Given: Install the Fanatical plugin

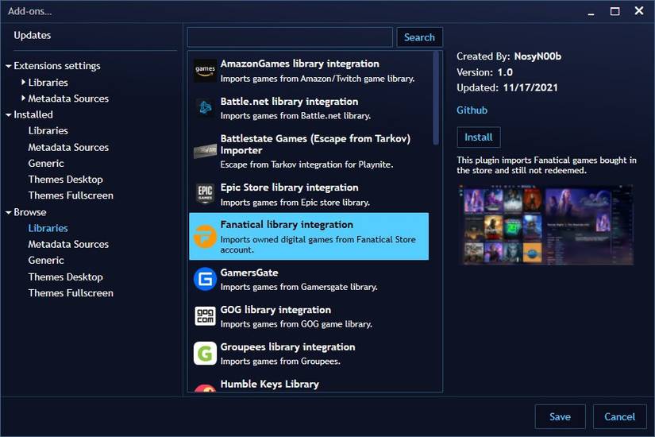Looking at the screenshot, I should pyautogui.click(x=478, y=137).
